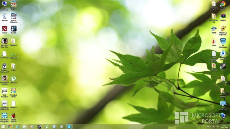Open the Recycle Bin on the desktop

pyautogui.click(x=4, y=16)
